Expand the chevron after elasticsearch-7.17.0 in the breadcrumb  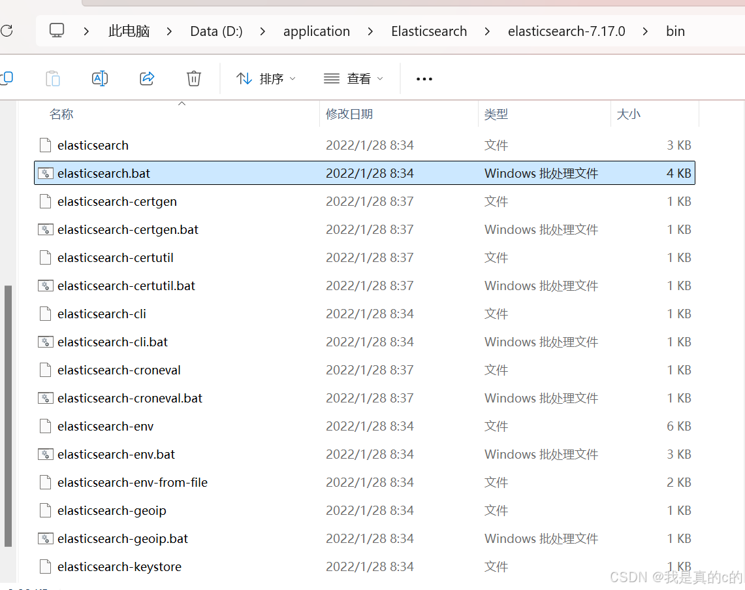(x=644, y=31)
